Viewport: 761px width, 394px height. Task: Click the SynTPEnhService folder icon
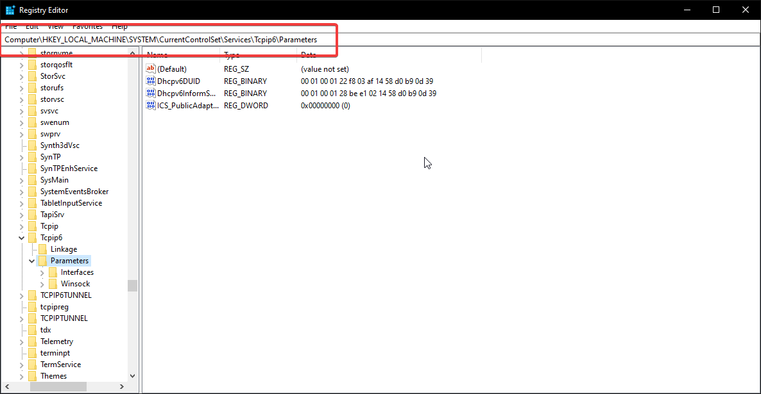click(x=33, y=168)
